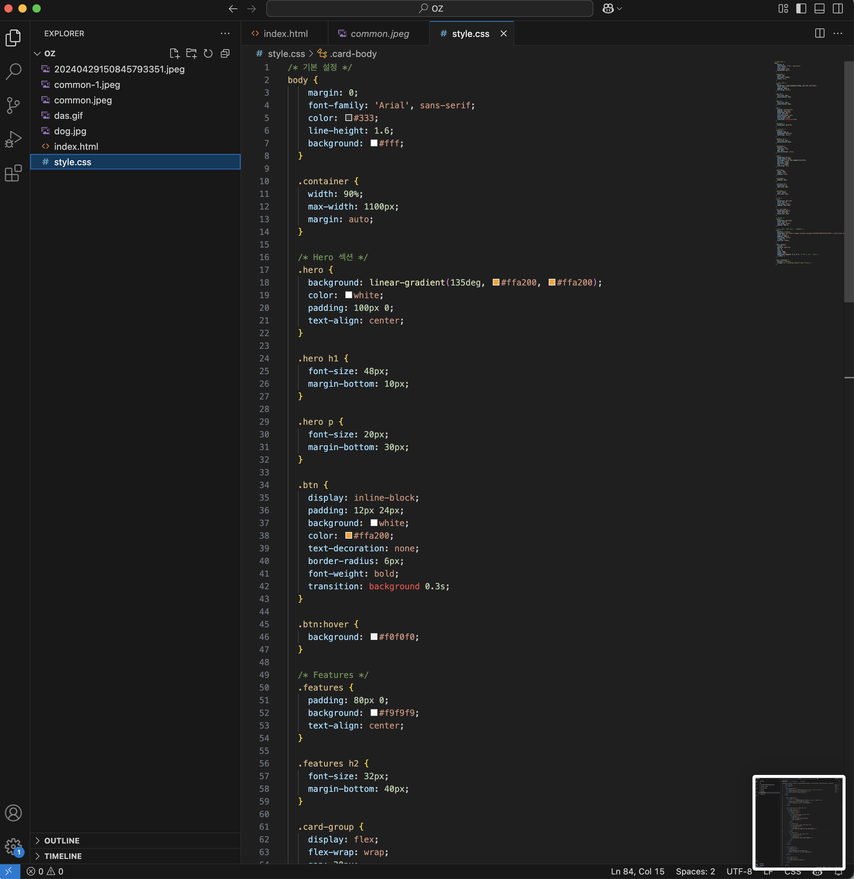Click the New Folder icon in explorer

(192, 53)
